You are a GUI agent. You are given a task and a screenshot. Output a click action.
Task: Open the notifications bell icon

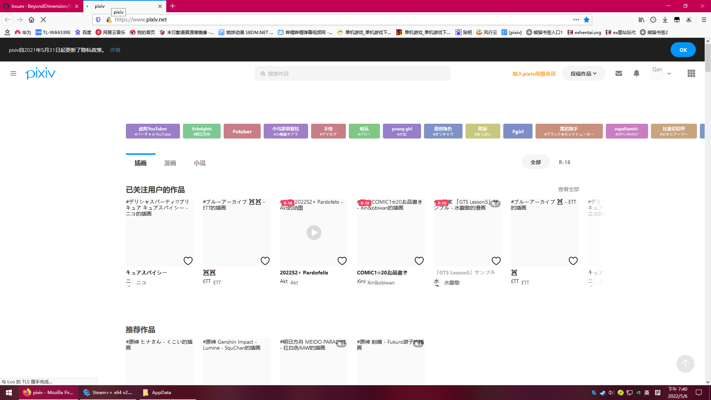pos(637,73)
